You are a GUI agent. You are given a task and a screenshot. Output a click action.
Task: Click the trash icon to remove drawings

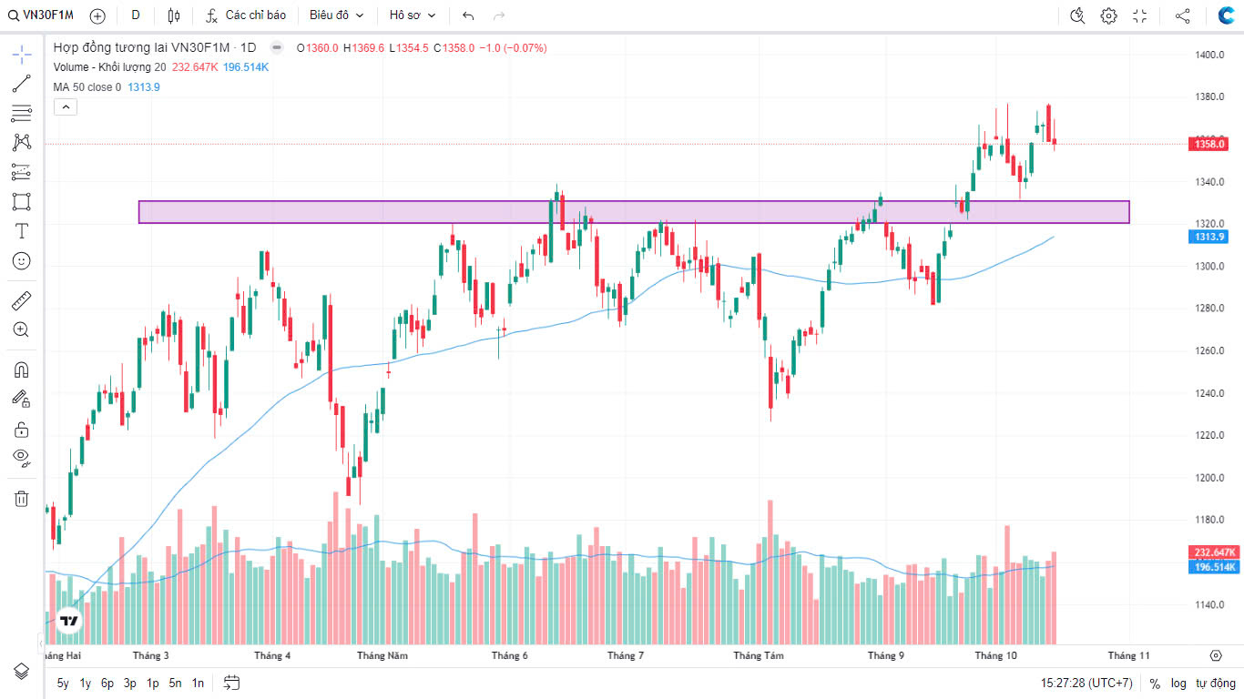coord(22,499)
